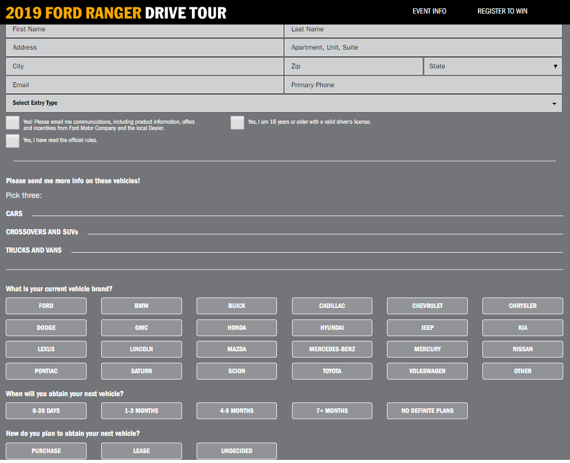Choose MERCURY as current brand
Viewport: 570px width, 463px height.
(427, 349)
